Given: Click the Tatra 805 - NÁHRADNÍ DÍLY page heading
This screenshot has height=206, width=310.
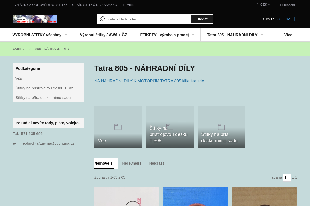Looking at the screenshot, I should [x=145, y=68].
